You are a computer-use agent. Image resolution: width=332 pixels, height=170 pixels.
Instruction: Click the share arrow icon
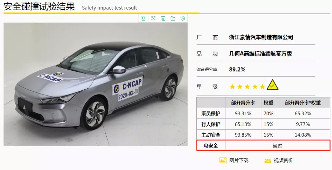click(x=173, y=18)
